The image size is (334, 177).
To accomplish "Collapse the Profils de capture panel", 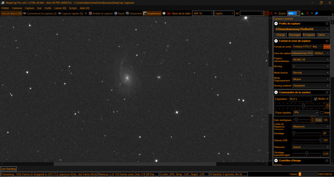I will point(276,24).
